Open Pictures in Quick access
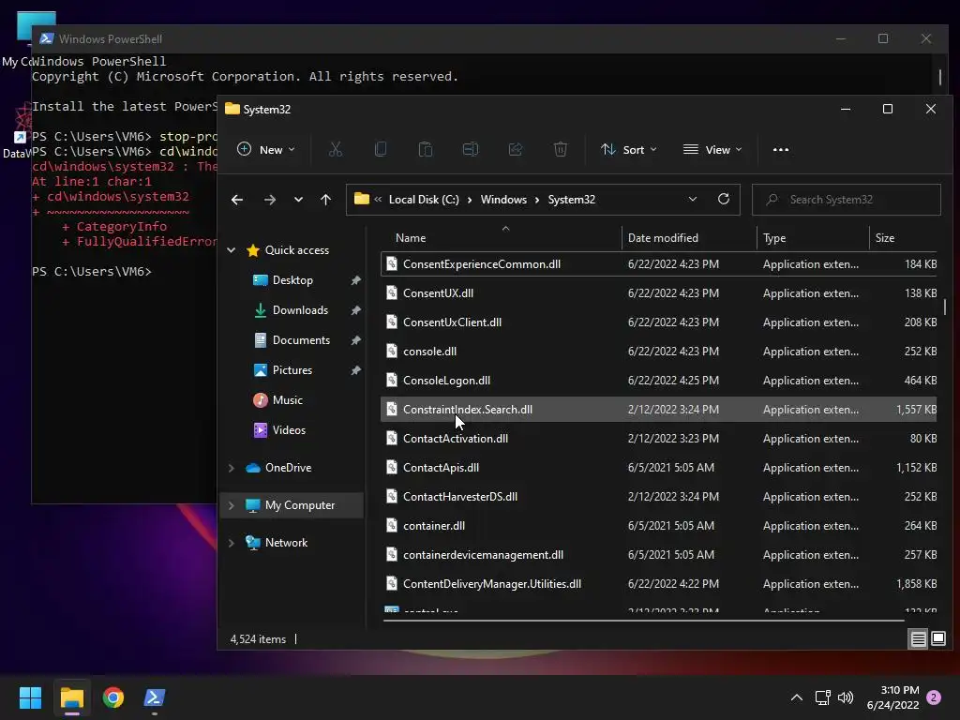 click(292, 369)
